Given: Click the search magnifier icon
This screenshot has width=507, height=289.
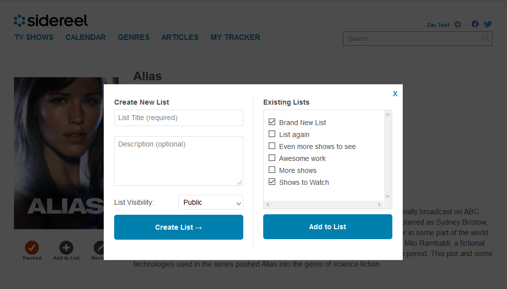Looking at the screenshot, I should click(485, 38).
